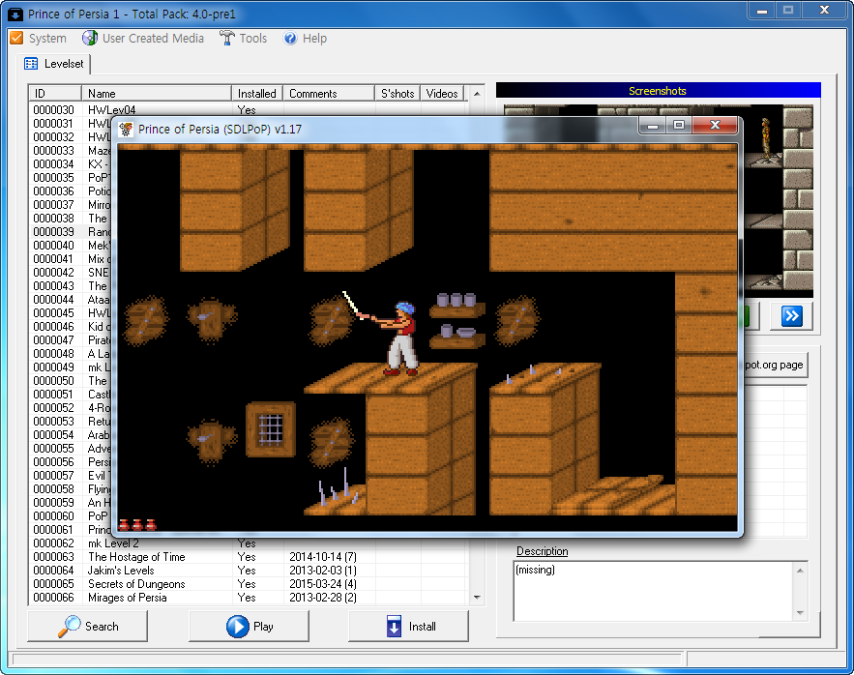This screenshot has width=854, height=675.
Task: Click ID cell '0000035'
Action: click(x=53, y=178)
